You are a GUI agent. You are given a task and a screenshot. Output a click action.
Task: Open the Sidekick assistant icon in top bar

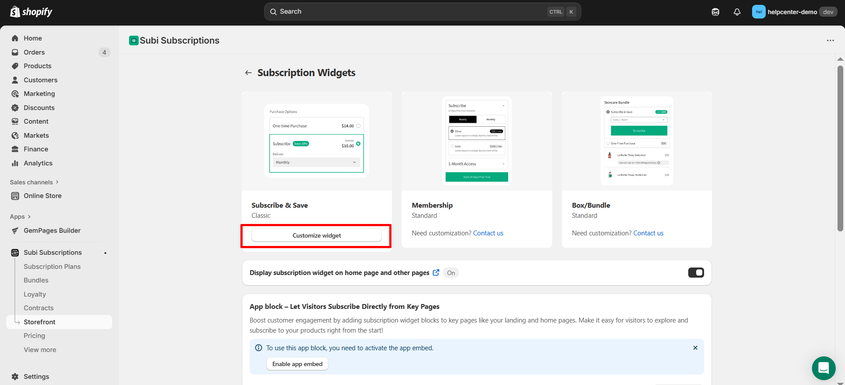tap(716, 12)
